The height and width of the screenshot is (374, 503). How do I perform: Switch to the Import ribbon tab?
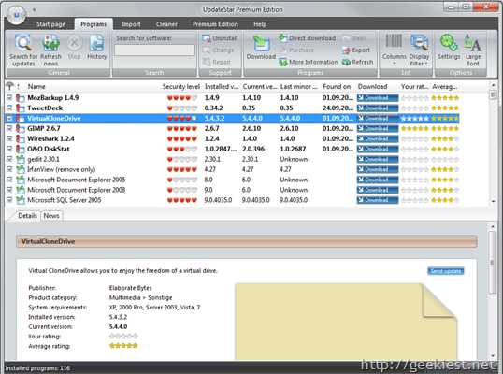coord(131,24)
